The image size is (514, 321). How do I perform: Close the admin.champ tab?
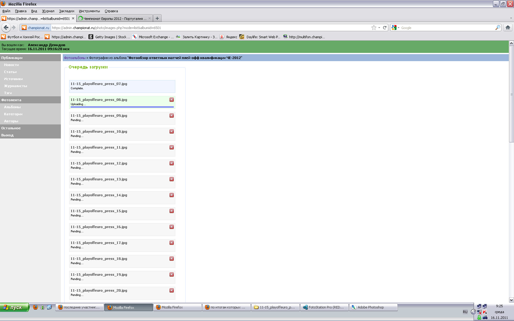coord(73,18)
